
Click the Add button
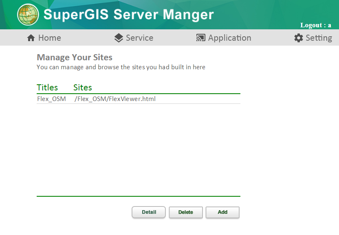(x=222, y=212)
